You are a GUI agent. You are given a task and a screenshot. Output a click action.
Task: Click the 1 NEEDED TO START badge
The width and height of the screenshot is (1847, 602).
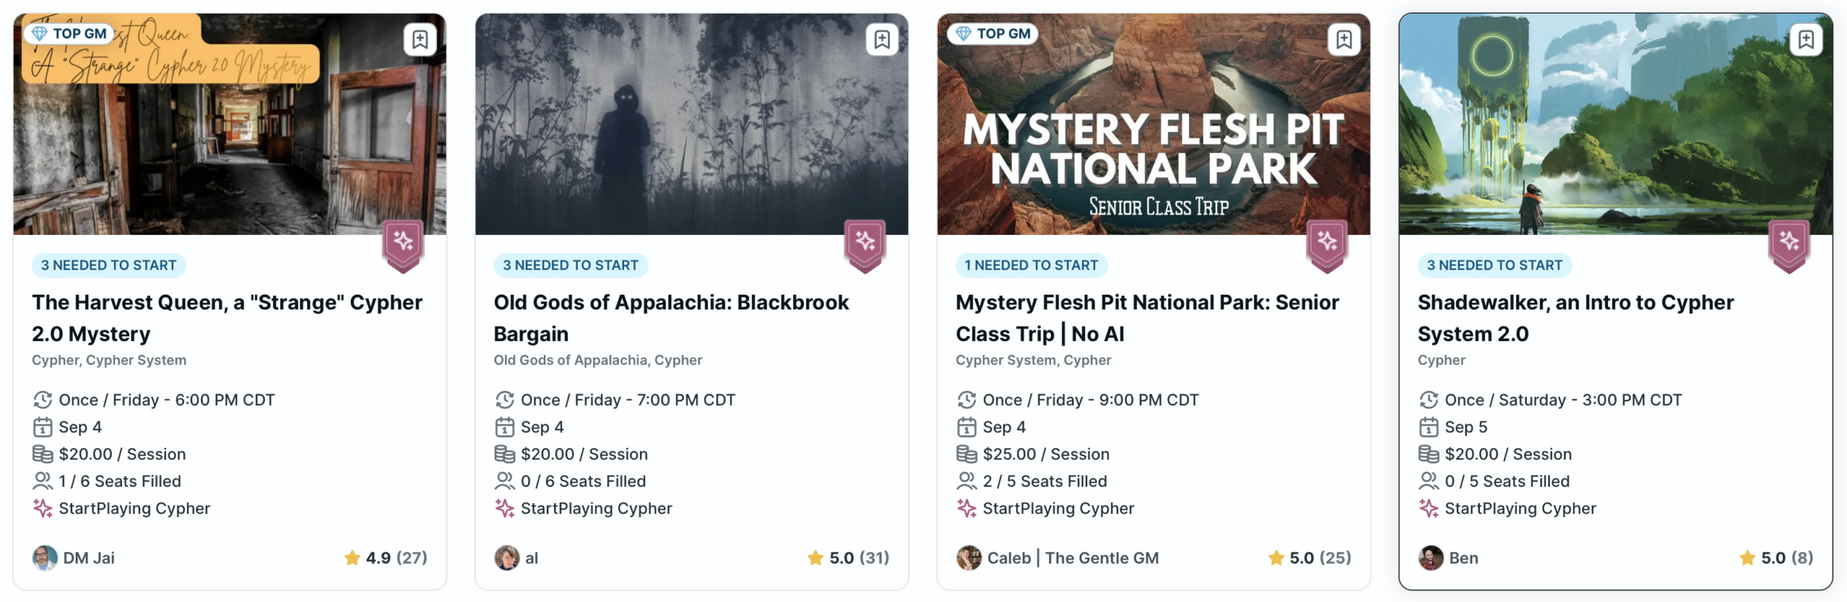pos(1032,265)
